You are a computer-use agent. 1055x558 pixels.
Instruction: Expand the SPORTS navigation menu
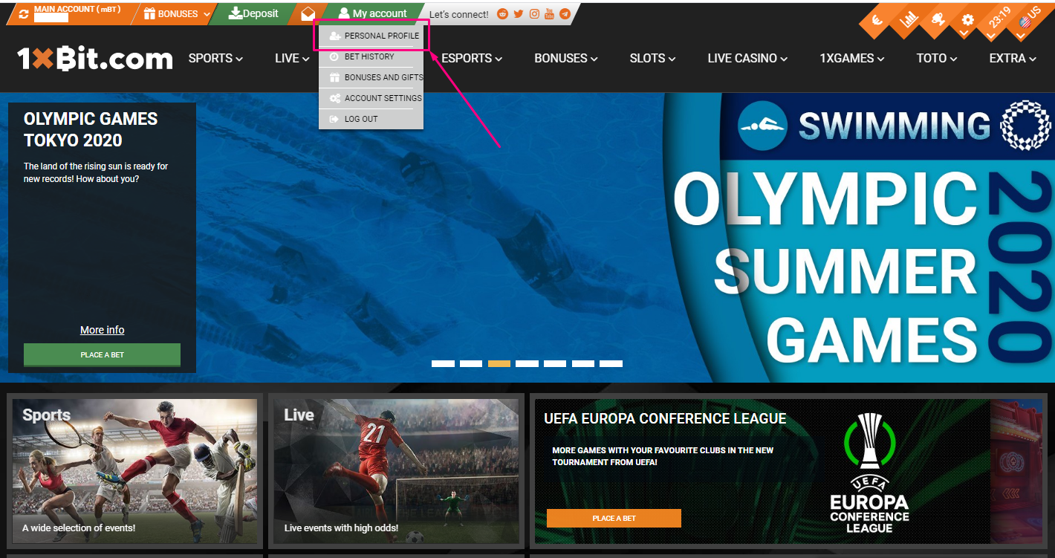(x=215, y=58)
